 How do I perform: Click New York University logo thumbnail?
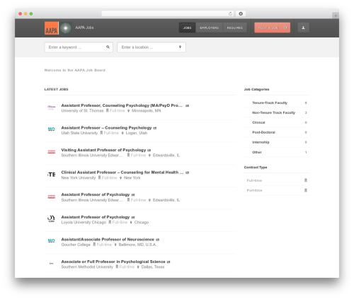tap(52, 175)
